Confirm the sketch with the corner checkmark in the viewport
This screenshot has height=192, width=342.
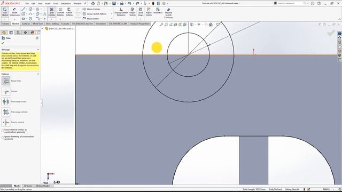(x=331, y=33)
